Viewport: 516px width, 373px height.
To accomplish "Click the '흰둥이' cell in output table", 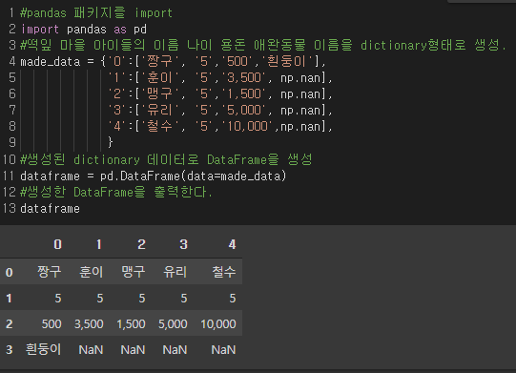I will (x=43, y=349).
